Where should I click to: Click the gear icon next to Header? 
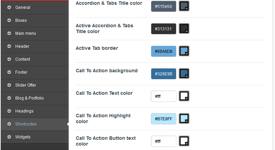pos(9,46)
